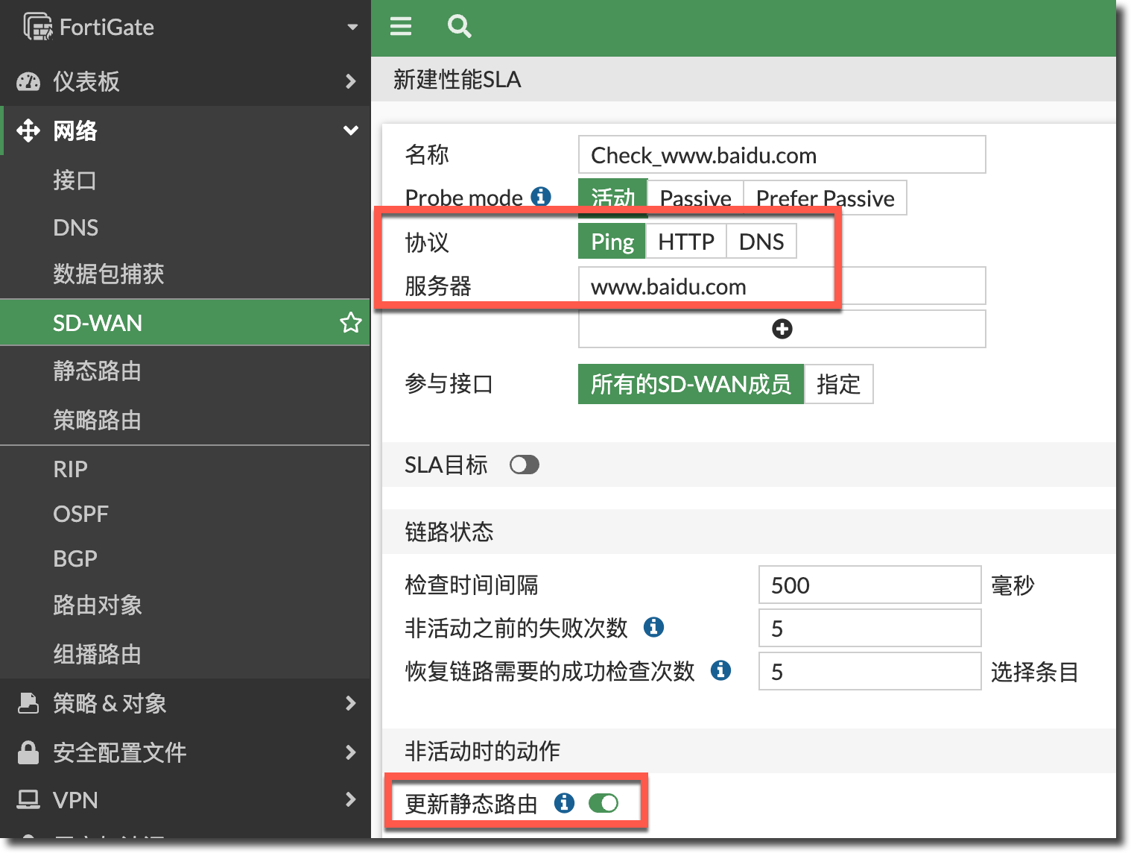Viewport: 1131px width, 853px height.
Task: Disable the 更新静态路由 toggle switch
Action: (603, 803)
